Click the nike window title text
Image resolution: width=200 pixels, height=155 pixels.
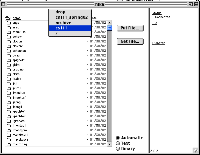click(x=99, y=4)
